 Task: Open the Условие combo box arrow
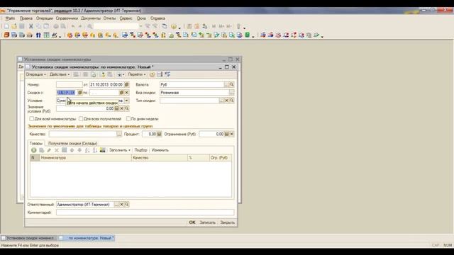(x=126, y=101)
